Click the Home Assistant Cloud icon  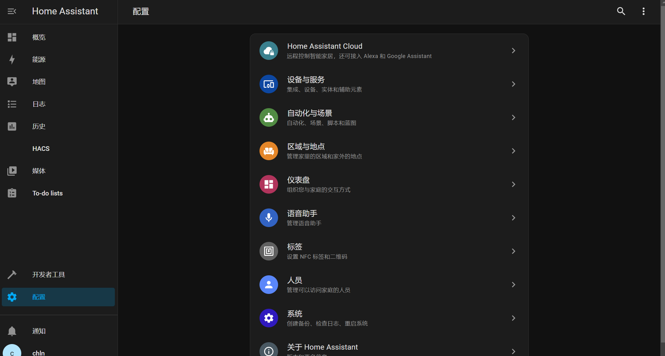tap(269, 51)
